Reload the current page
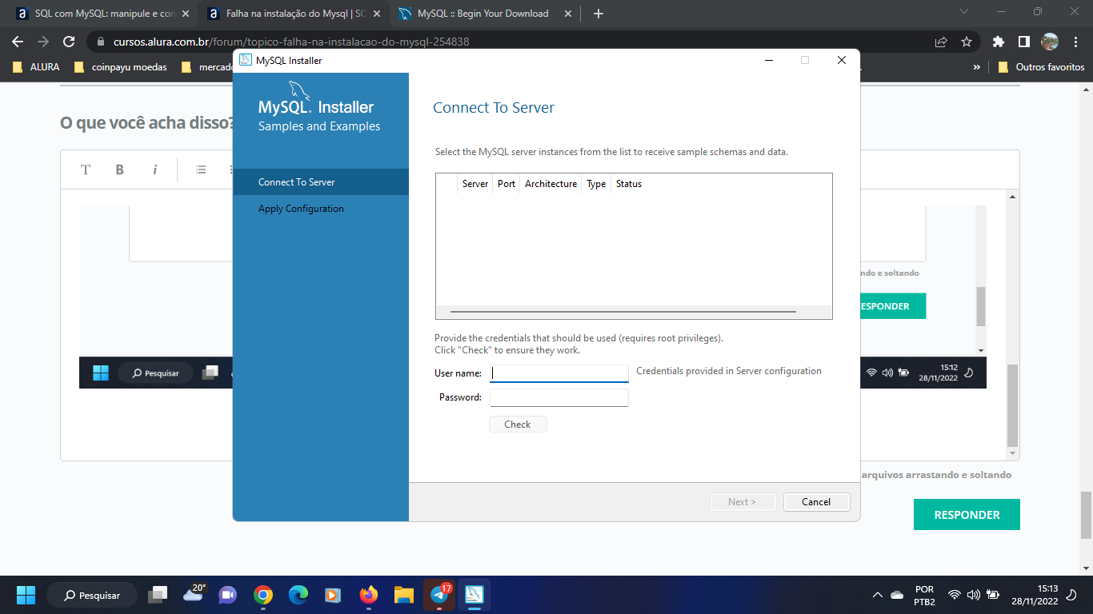The height and width of the screenshot is (614, 1093). pyautogui.click(x=69, y=42)
